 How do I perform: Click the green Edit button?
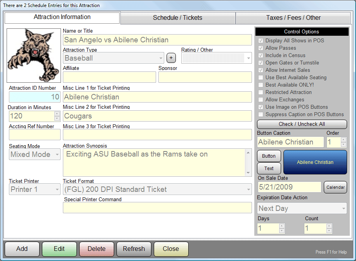59,249
